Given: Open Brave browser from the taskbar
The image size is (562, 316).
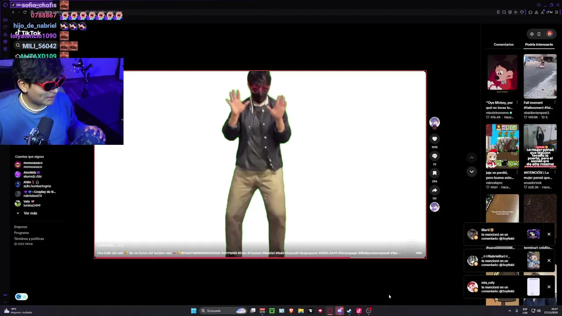Looking at the screenshot, I should pos(291,311).
